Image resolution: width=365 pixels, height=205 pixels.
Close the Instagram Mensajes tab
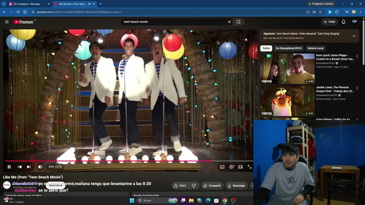[48, 4]
